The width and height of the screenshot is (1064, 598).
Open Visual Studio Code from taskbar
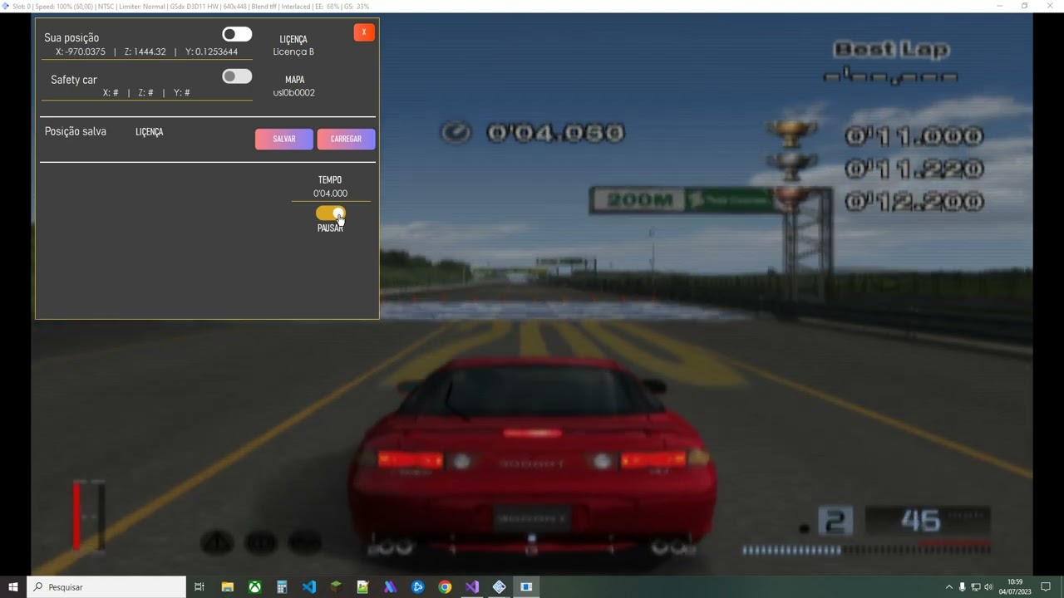click(x=309, y=587)
